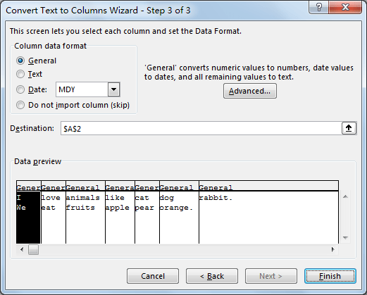The height and width of the screenshot is (295, 367).
Task: Select Do not import column (skip)
Action: [20, 105]
